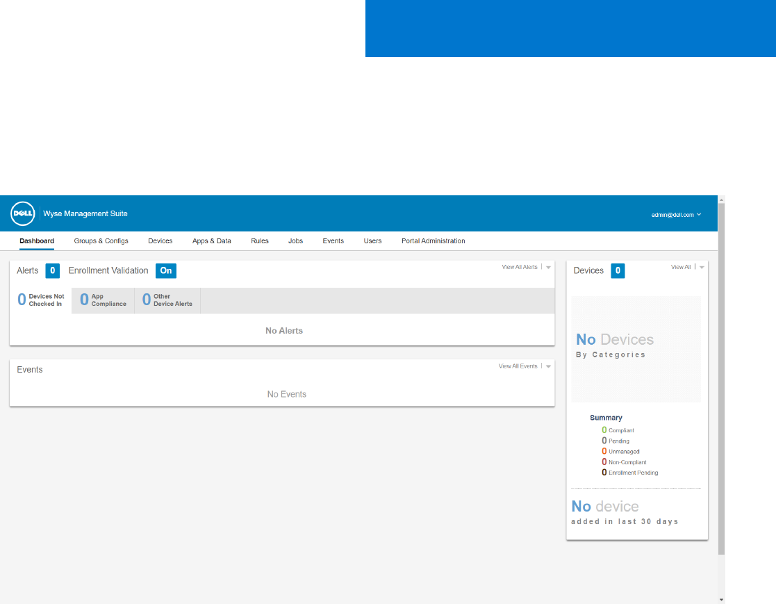The width and height of the screenshot is (776, 604).
Task: Collapse the Devices panel arrow
Action: [x=702, y=268]
